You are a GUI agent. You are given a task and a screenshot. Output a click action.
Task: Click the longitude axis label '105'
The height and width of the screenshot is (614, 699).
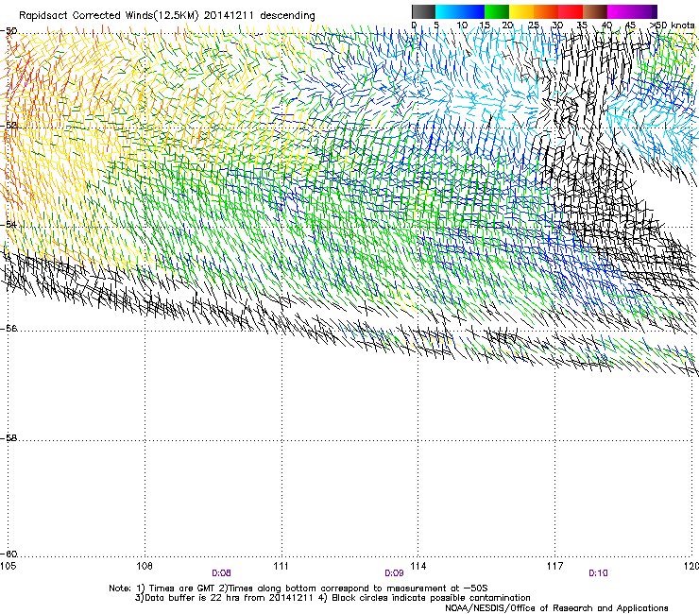[8, 566]
